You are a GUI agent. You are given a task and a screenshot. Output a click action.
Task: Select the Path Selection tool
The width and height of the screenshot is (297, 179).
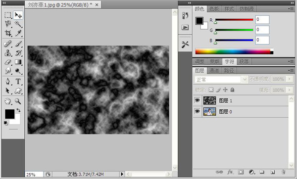click(8, 90)
